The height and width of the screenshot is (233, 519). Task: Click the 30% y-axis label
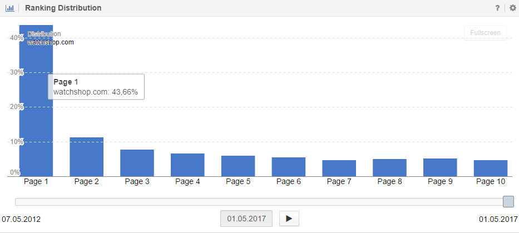coord(17,72)
